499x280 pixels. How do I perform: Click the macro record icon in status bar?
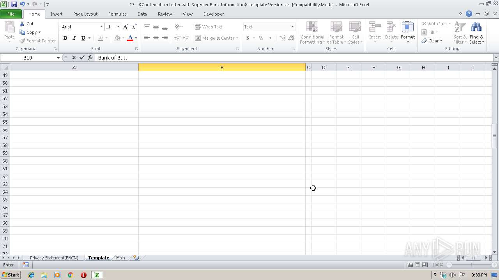(x=25, y=265)
